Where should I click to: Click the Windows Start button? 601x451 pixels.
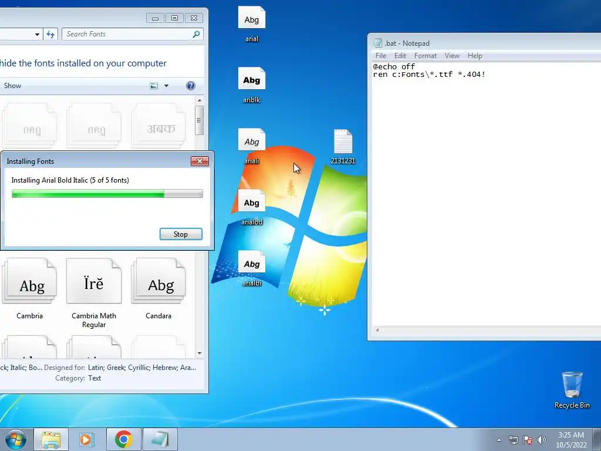tap(16, 439)
